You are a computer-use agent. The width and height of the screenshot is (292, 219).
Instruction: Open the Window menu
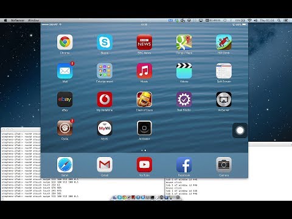click(x=33, y=21)
